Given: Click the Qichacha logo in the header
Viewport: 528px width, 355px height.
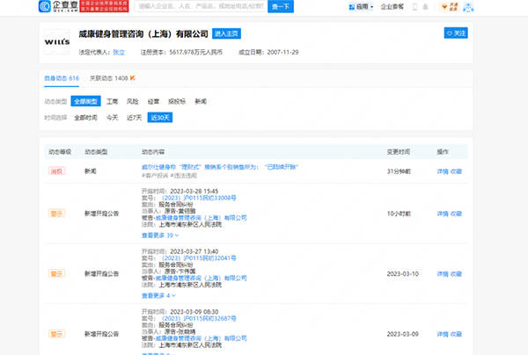Looking at the screenshot, I should pyautogui.click(x=58, y=6).
